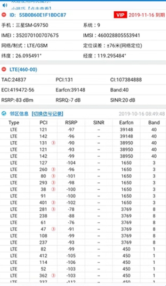Viewport: 166px width, 286px height.
Task: Click the CI:107384888 field
Action: click(x=126, y=80)
